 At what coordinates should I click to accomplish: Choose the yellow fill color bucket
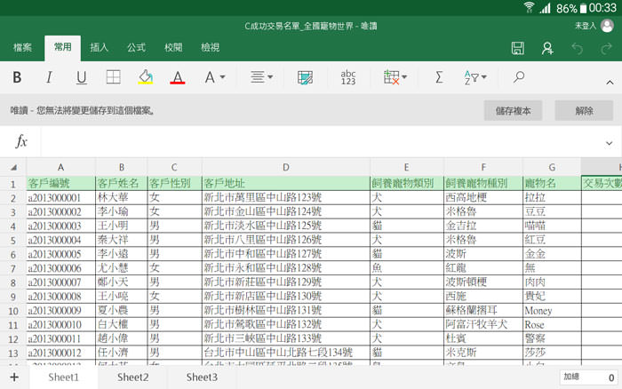pyautogui.click(x=146, y=78)
